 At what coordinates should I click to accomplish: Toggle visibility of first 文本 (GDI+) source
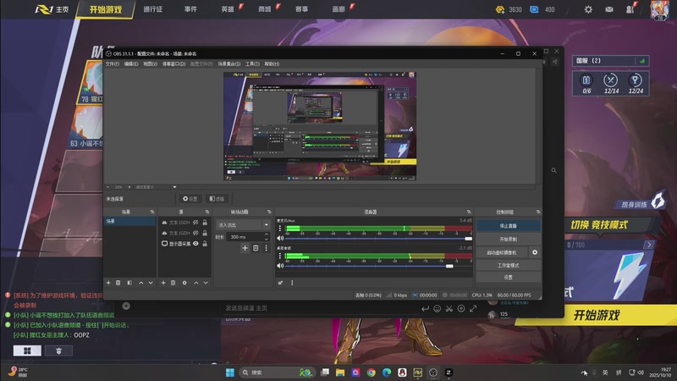pos(195,222)
